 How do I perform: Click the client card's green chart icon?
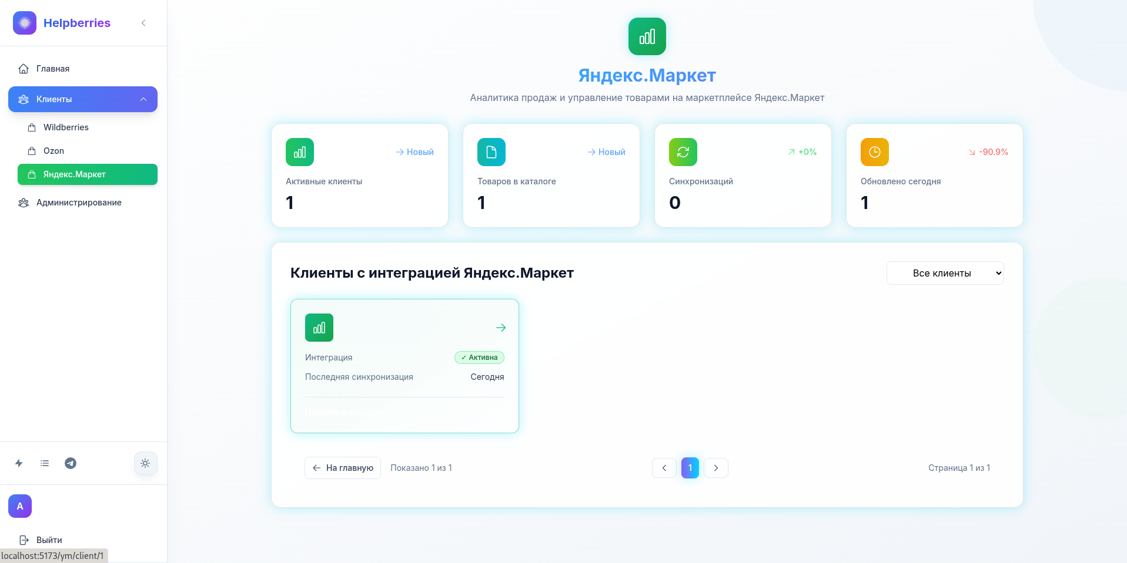tap(319, 328)
